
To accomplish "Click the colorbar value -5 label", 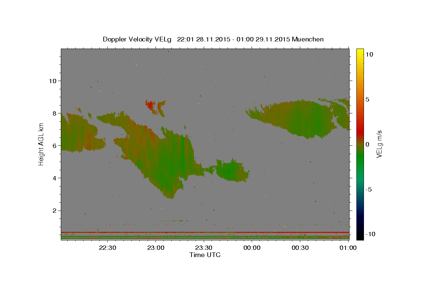I will pyautogui.click(x=369, y=189).
